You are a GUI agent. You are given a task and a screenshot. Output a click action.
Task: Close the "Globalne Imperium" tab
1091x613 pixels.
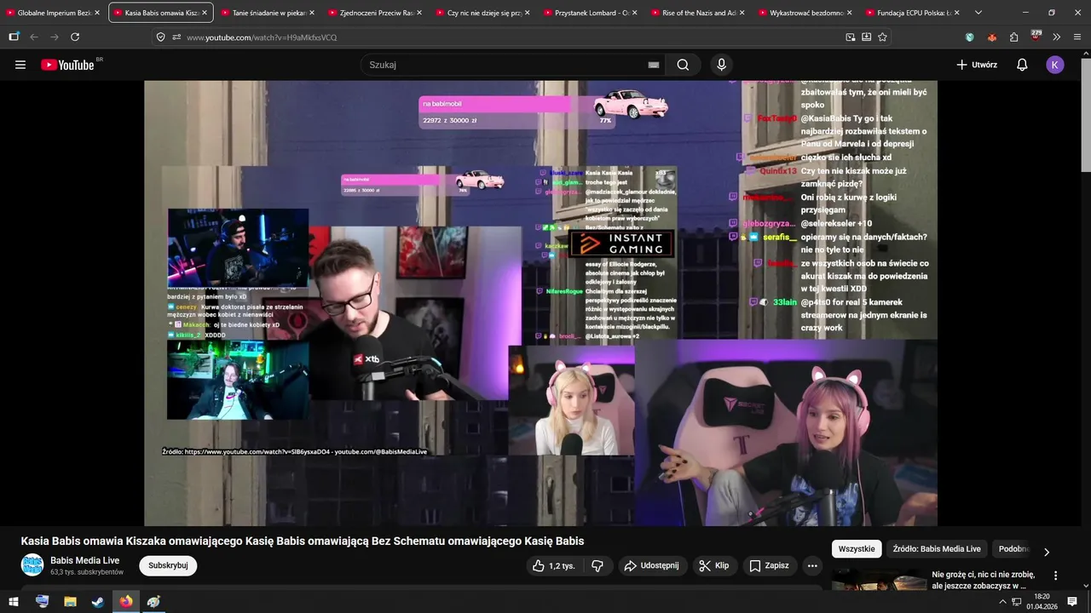click(x=97, y=13)
